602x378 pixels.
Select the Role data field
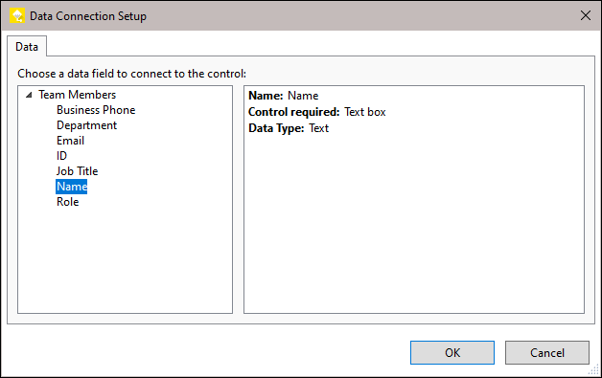coord(67,202)
